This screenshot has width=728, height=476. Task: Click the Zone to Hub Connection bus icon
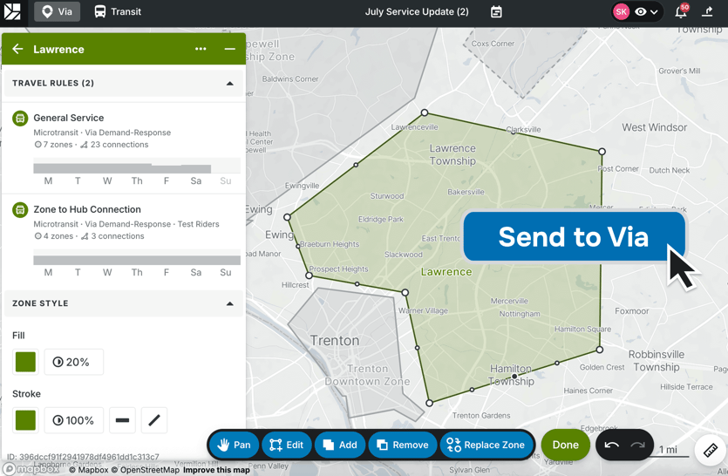20,210
